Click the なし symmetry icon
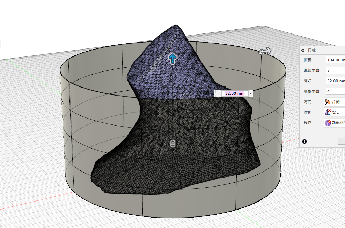 328,112
